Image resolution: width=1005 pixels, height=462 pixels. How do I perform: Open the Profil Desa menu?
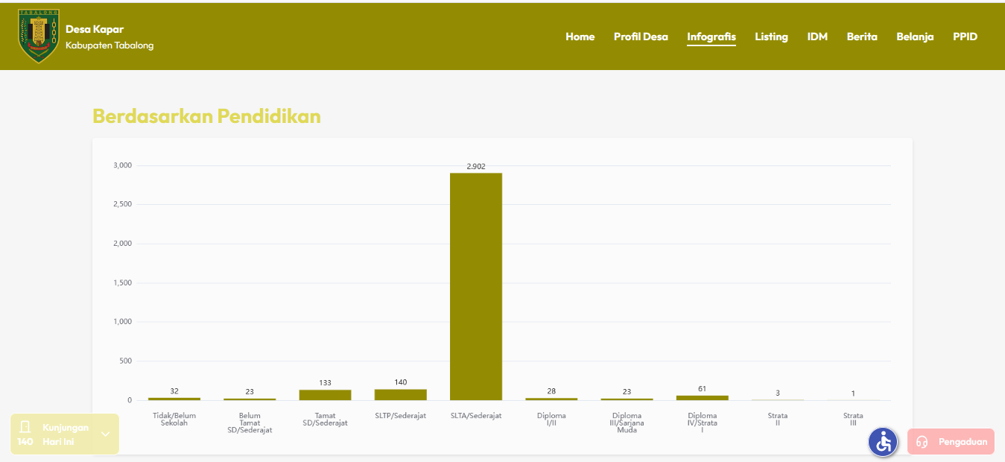click(x=641, y=37)
